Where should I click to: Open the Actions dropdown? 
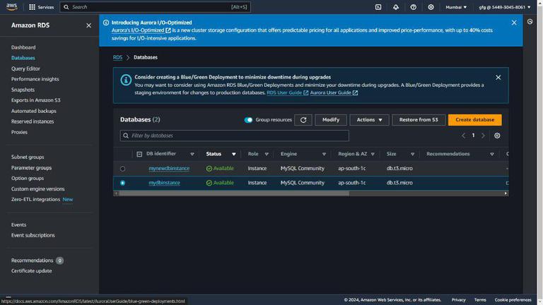(x=369, y=119)
